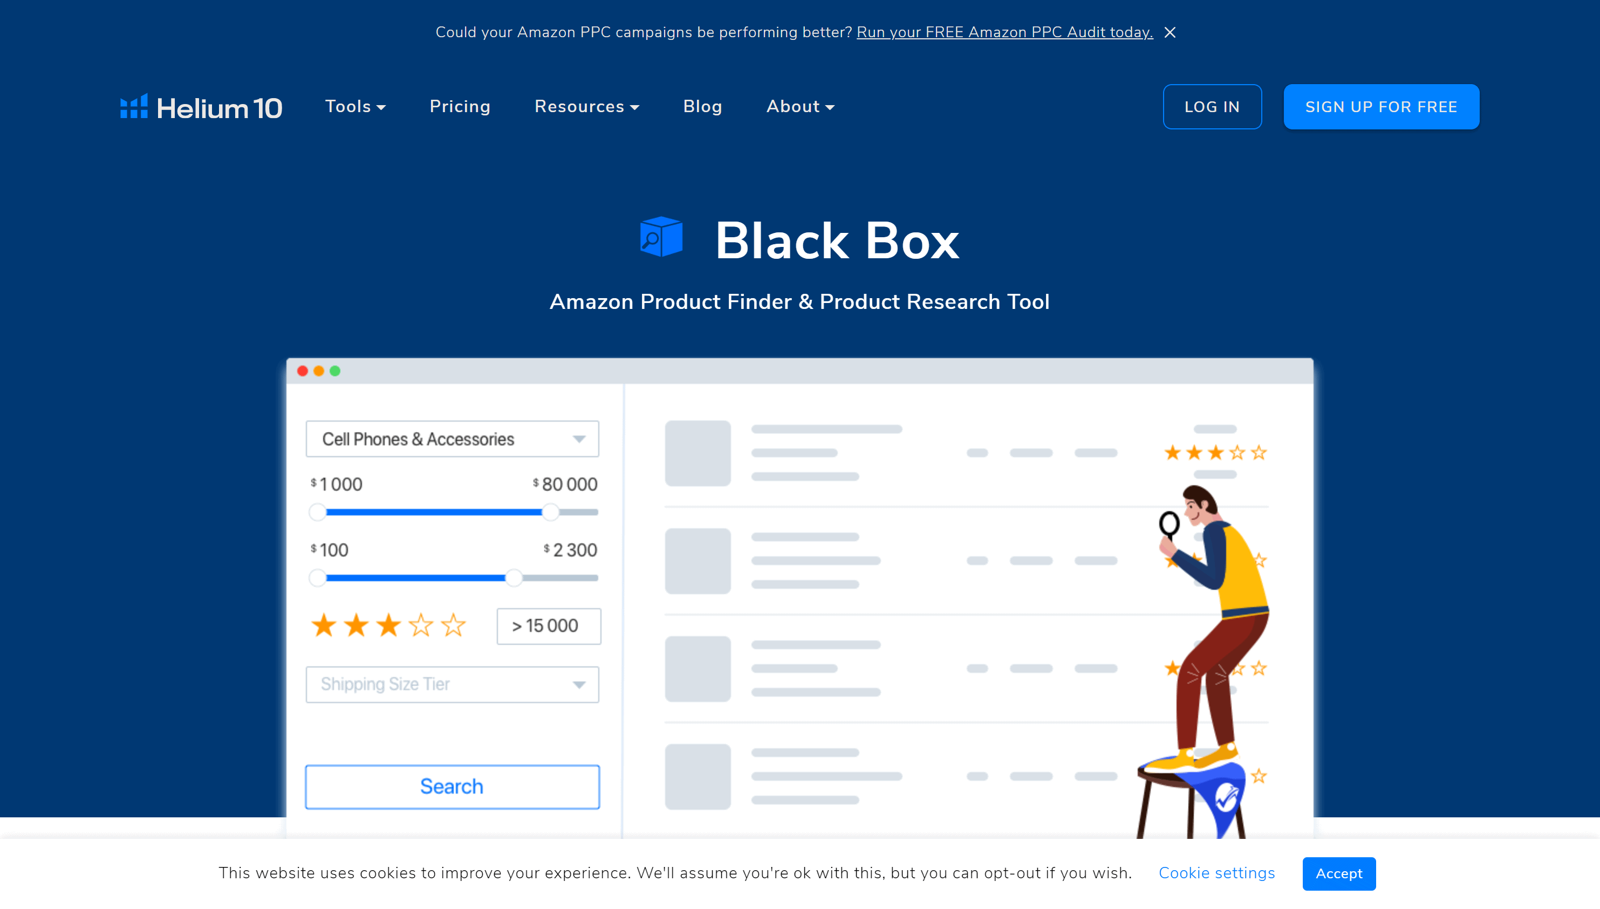Click the Helium 10 logo
The image size is (1600, 909).
click(x=201, y=107)
